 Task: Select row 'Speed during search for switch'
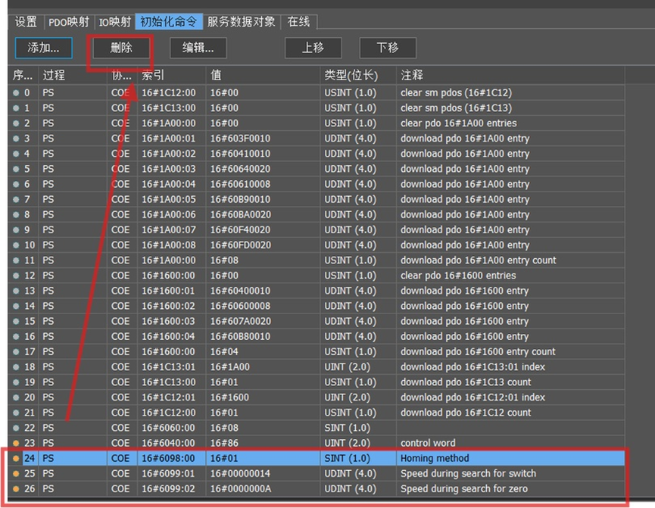coord(468,473)
